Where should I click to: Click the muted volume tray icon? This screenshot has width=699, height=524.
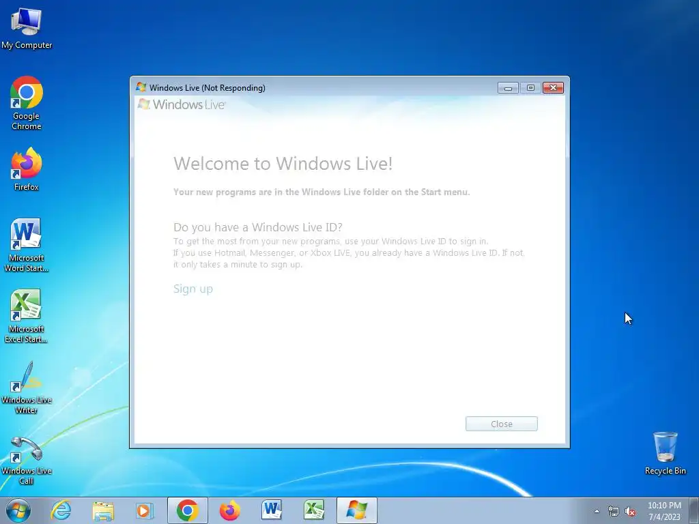pyautogui.click(x=630, y=512)
